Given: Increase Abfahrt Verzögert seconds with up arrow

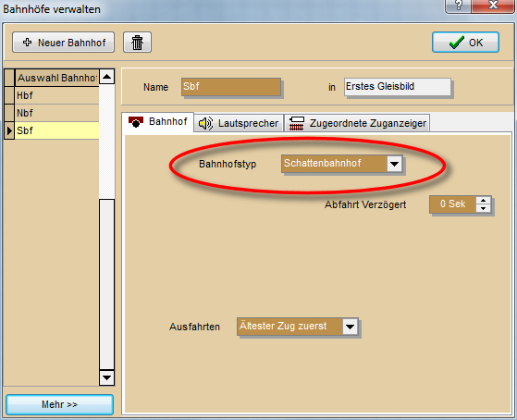Looking at the screenshot, I should (x=484, y=200).
